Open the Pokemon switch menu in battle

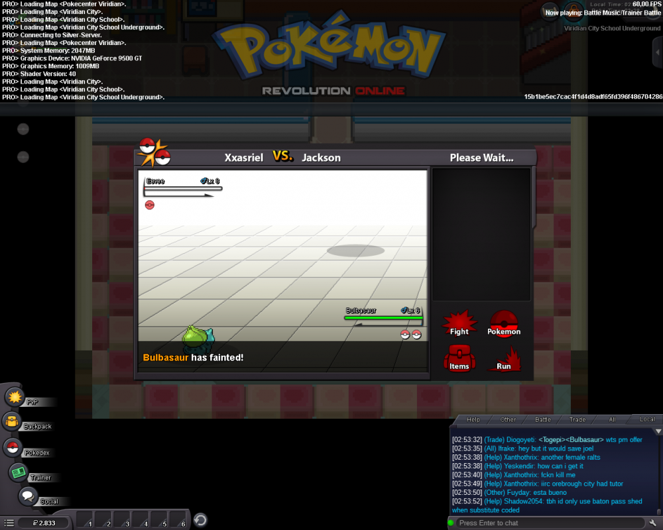[x=504, y=323]
